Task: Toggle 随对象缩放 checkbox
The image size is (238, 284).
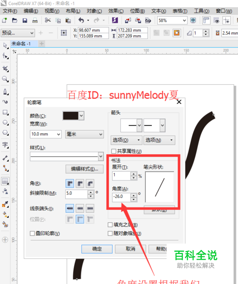Action: 110,233
